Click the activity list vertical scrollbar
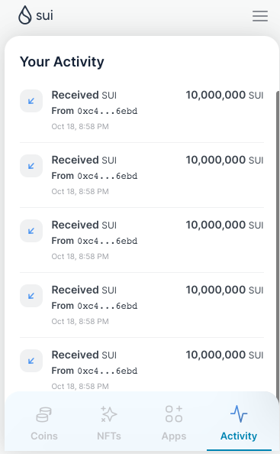 click(x=278, y=240)
